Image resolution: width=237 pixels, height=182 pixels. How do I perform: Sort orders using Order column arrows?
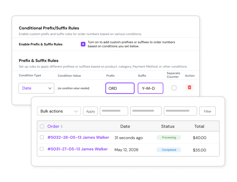point(62,127)
